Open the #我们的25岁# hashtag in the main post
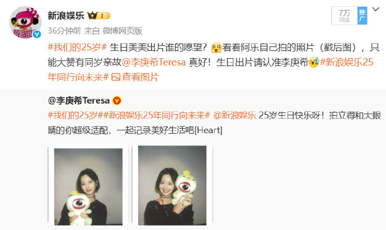Viewport: 386px width, 230px height. (x=77, y=47)
